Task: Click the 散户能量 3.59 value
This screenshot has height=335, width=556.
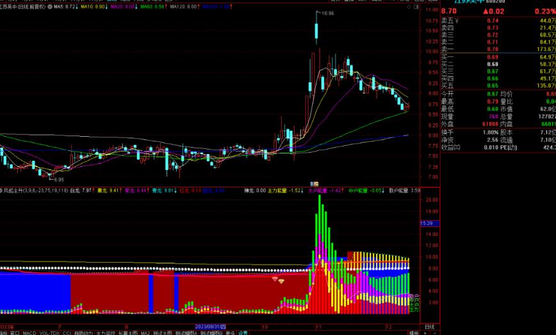Action: coord(405,191)
